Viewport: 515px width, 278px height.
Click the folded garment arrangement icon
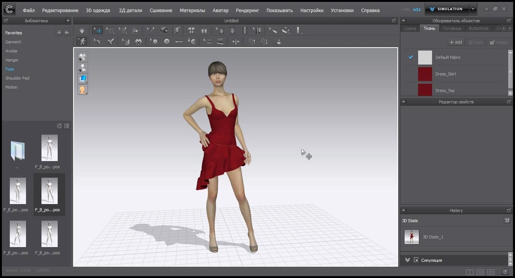(204, 30)
